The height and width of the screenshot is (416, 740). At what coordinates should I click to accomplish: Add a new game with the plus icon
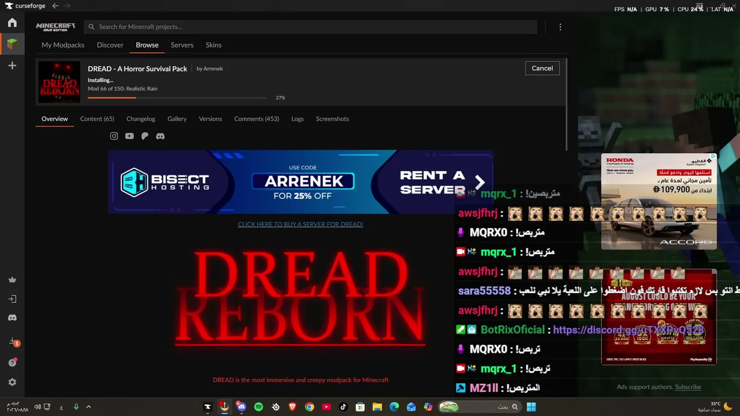(x=12, y=66)
